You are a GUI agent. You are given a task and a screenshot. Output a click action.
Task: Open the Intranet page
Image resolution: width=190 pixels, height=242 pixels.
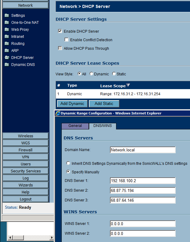click(18, 37)
